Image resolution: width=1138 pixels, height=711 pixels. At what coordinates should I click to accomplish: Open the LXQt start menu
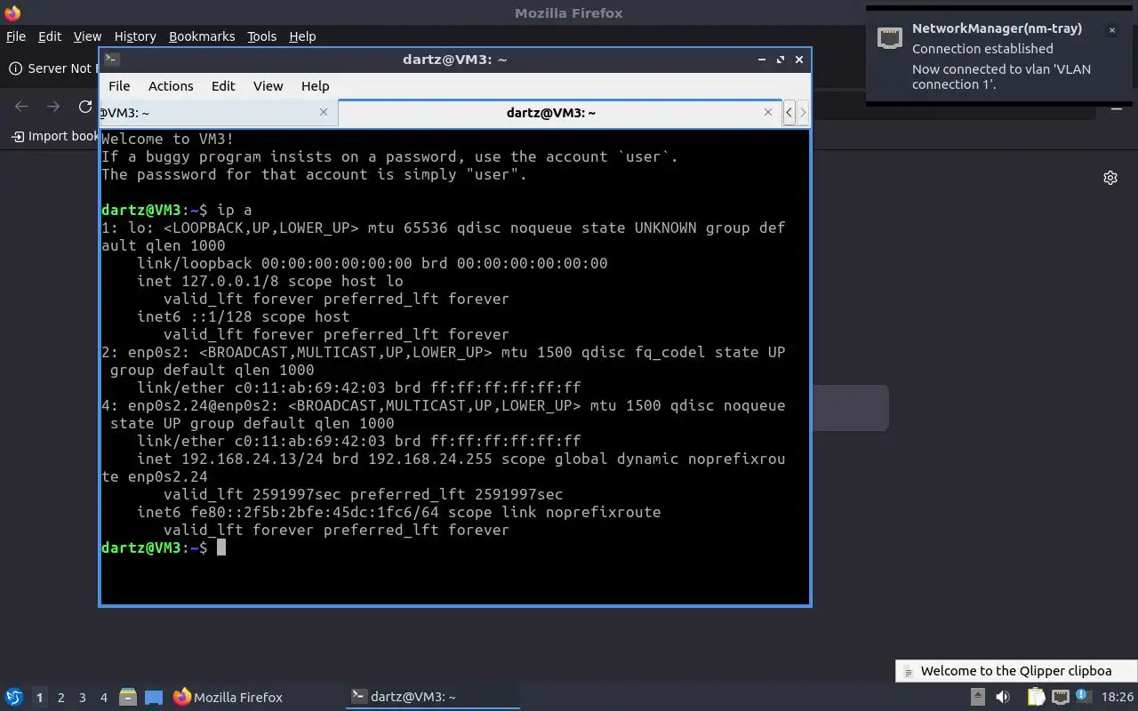click(x=13, y=697)
